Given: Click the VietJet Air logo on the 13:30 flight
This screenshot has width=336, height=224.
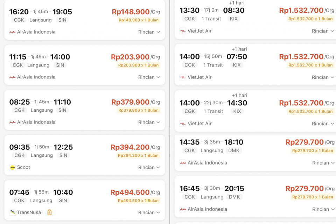Looking at the screenshot, I should (183, 31).
